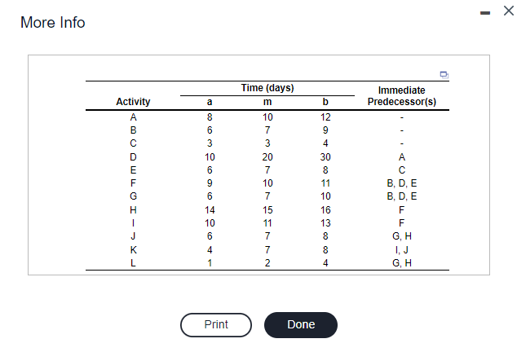This screenshot has height=352, width=517.
Task: Click the activity L row label
Action: click(133, 263)
